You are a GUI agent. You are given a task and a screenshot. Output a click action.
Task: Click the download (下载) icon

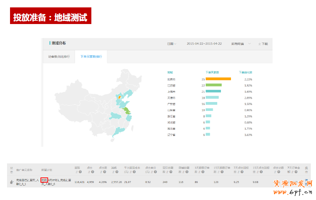pyautogui.click(x=259, y=44)
